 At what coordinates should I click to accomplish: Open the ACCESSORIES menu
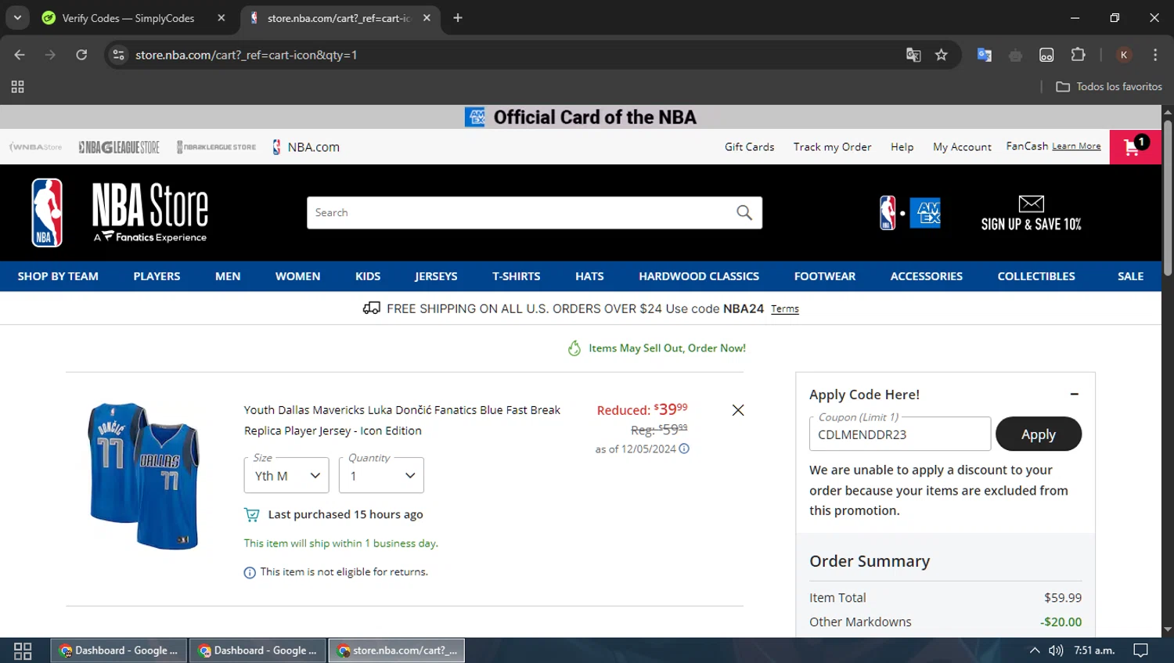pyautogui.click(x=927, y=276)
